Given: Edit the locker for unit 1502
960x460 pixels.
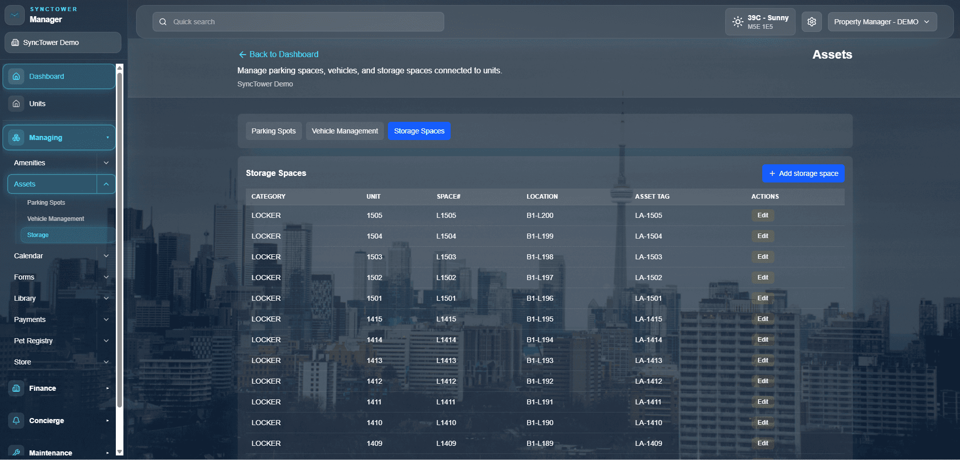Looking at the screenshot, I should point(763,278).
